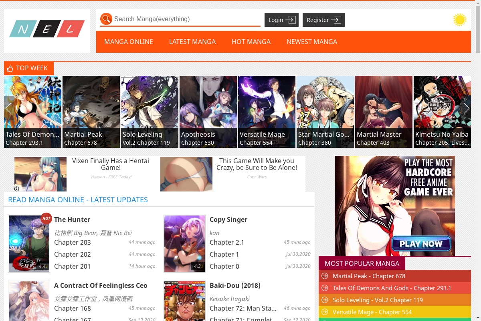Open Copy Singer Chapter 0
This screenshot has height=321, width=481.
pyautogui.click(x=224, y=266)
